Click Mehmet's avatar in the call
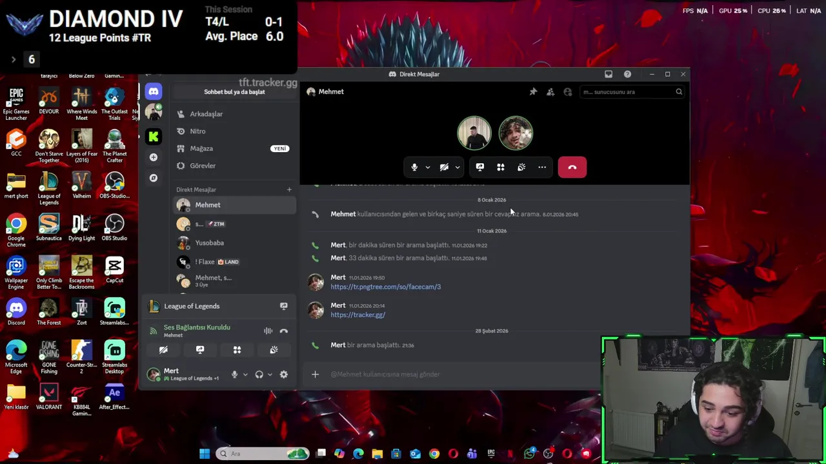 [x=474, y=133]
